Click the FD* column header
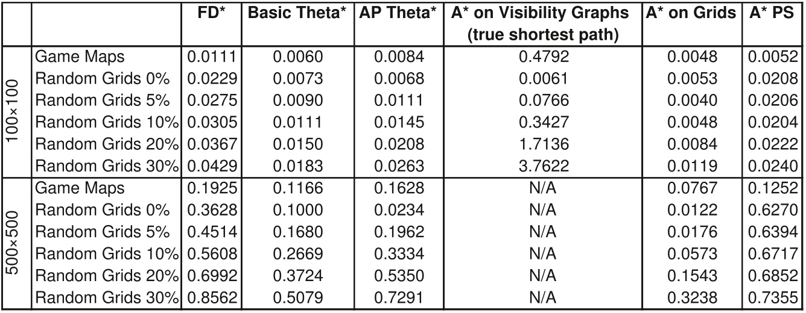The image size is (806, 313). point(211,13)
